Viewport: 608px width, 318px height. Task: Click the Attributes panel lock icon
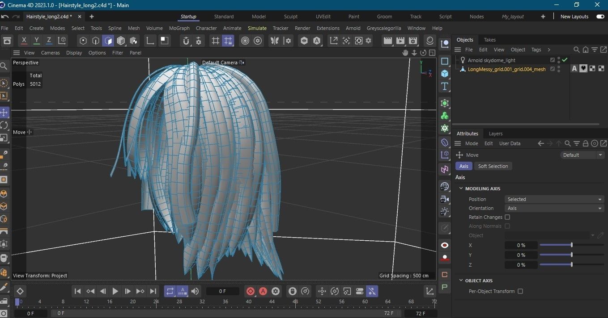coord(585,143)
